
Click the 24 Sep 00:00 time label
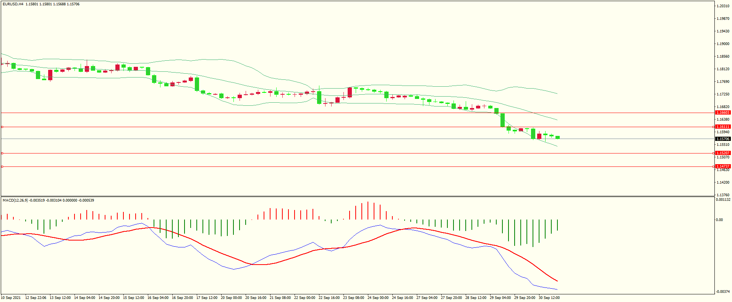coord(378,298)
